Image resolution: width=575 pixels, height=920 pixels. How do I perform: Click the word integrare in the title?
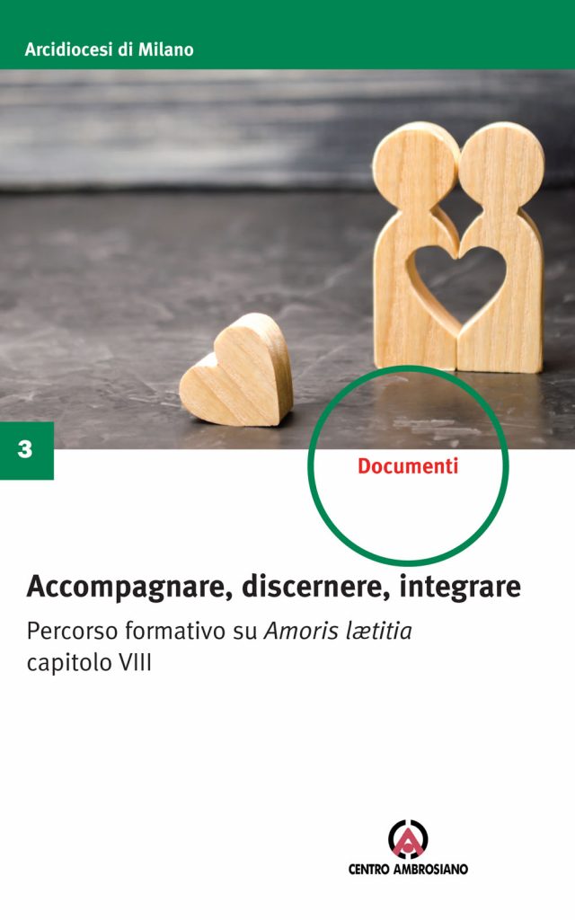[460, 588]
